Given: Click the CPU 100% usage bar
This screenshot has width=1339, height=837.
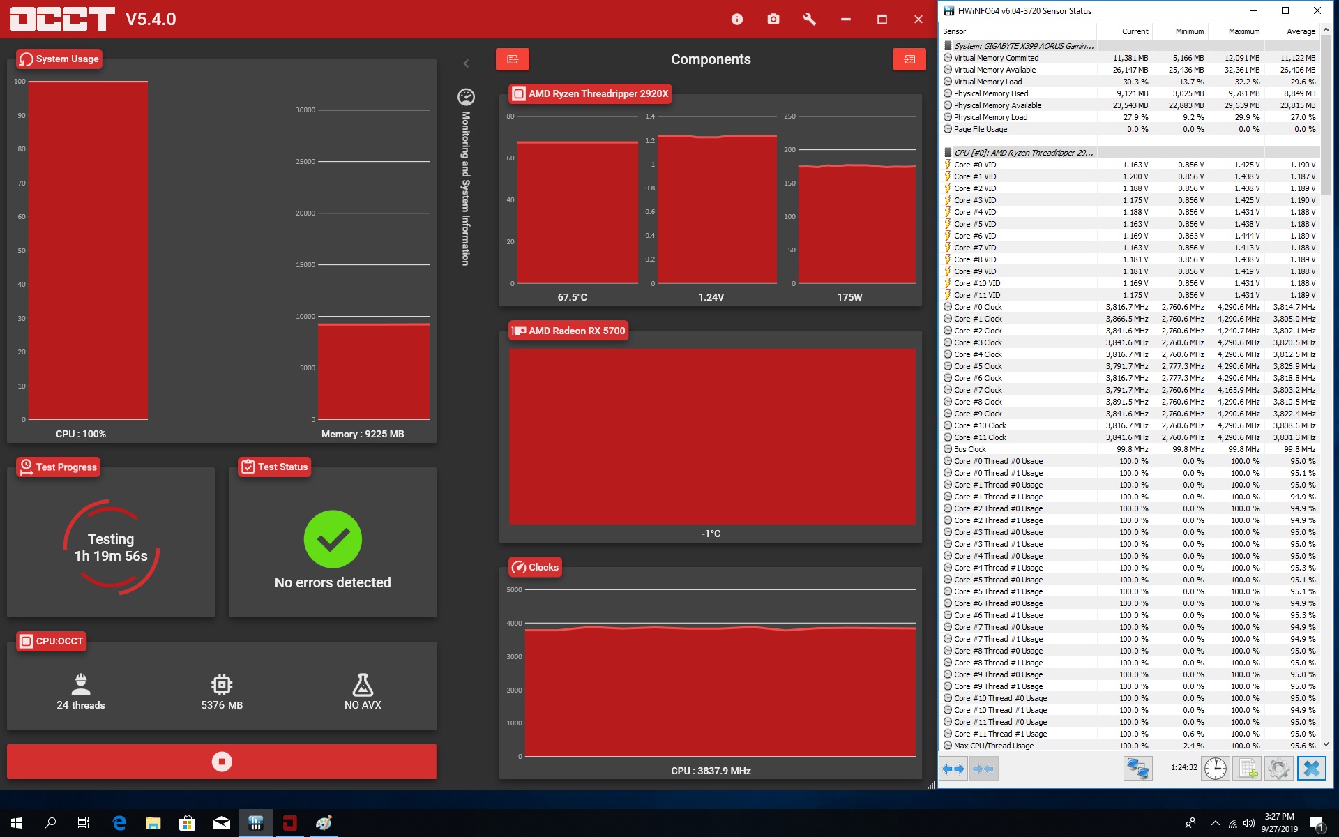Looking at the screenshot, I should [x=88, y=250].
